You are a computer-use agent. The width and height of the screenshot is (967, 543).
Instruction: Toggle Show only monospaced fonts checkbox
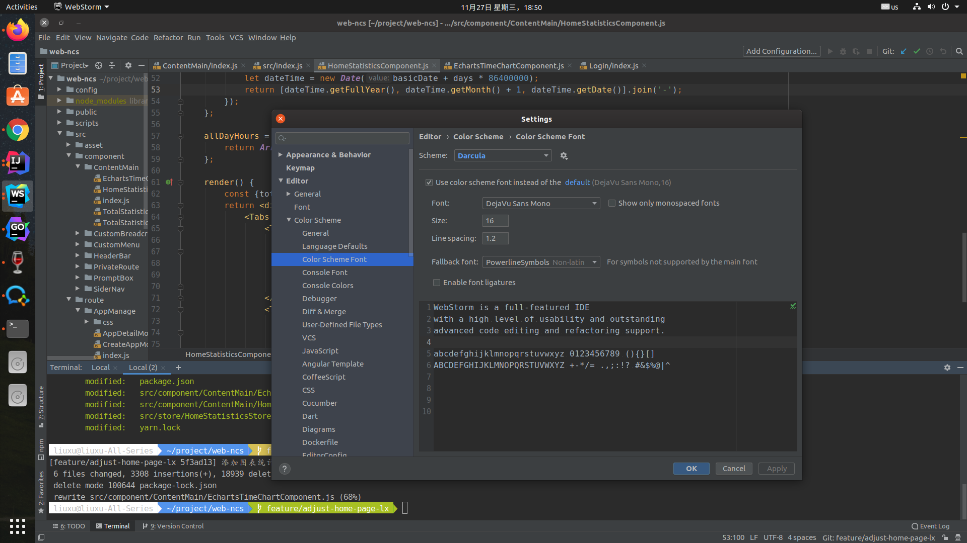pos(612,203)
